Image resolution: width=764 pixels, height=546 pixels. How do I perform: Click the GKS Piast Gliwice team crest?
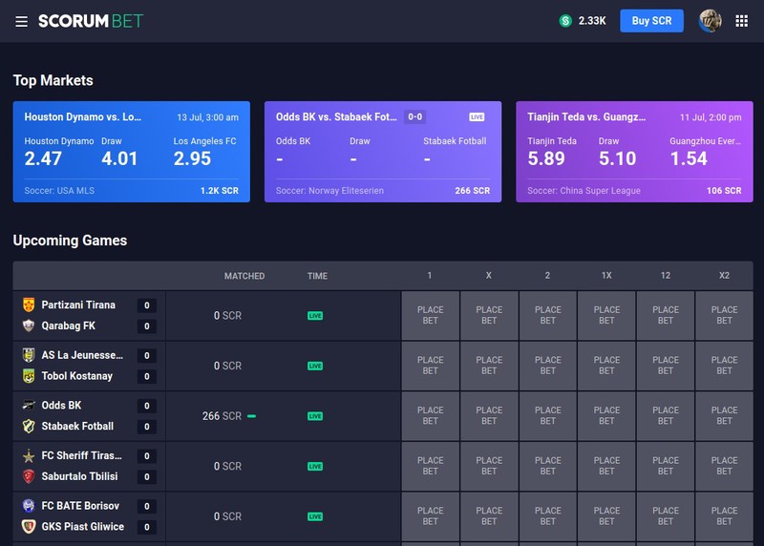click(x=29, y=527)
